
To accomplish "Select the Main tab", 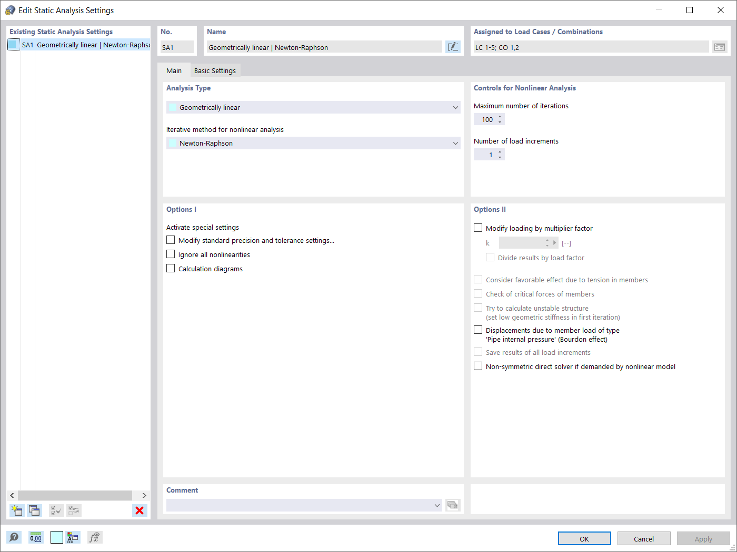I will (174, 70).
